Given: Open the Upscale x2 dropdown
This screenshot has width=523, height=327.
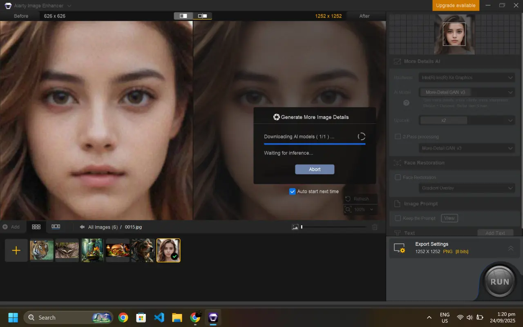Looking at the screenshot, I should point(467,121).
